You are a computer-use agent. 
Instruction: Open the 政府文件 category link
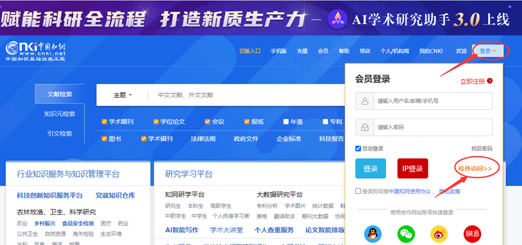tap(246, 139)
